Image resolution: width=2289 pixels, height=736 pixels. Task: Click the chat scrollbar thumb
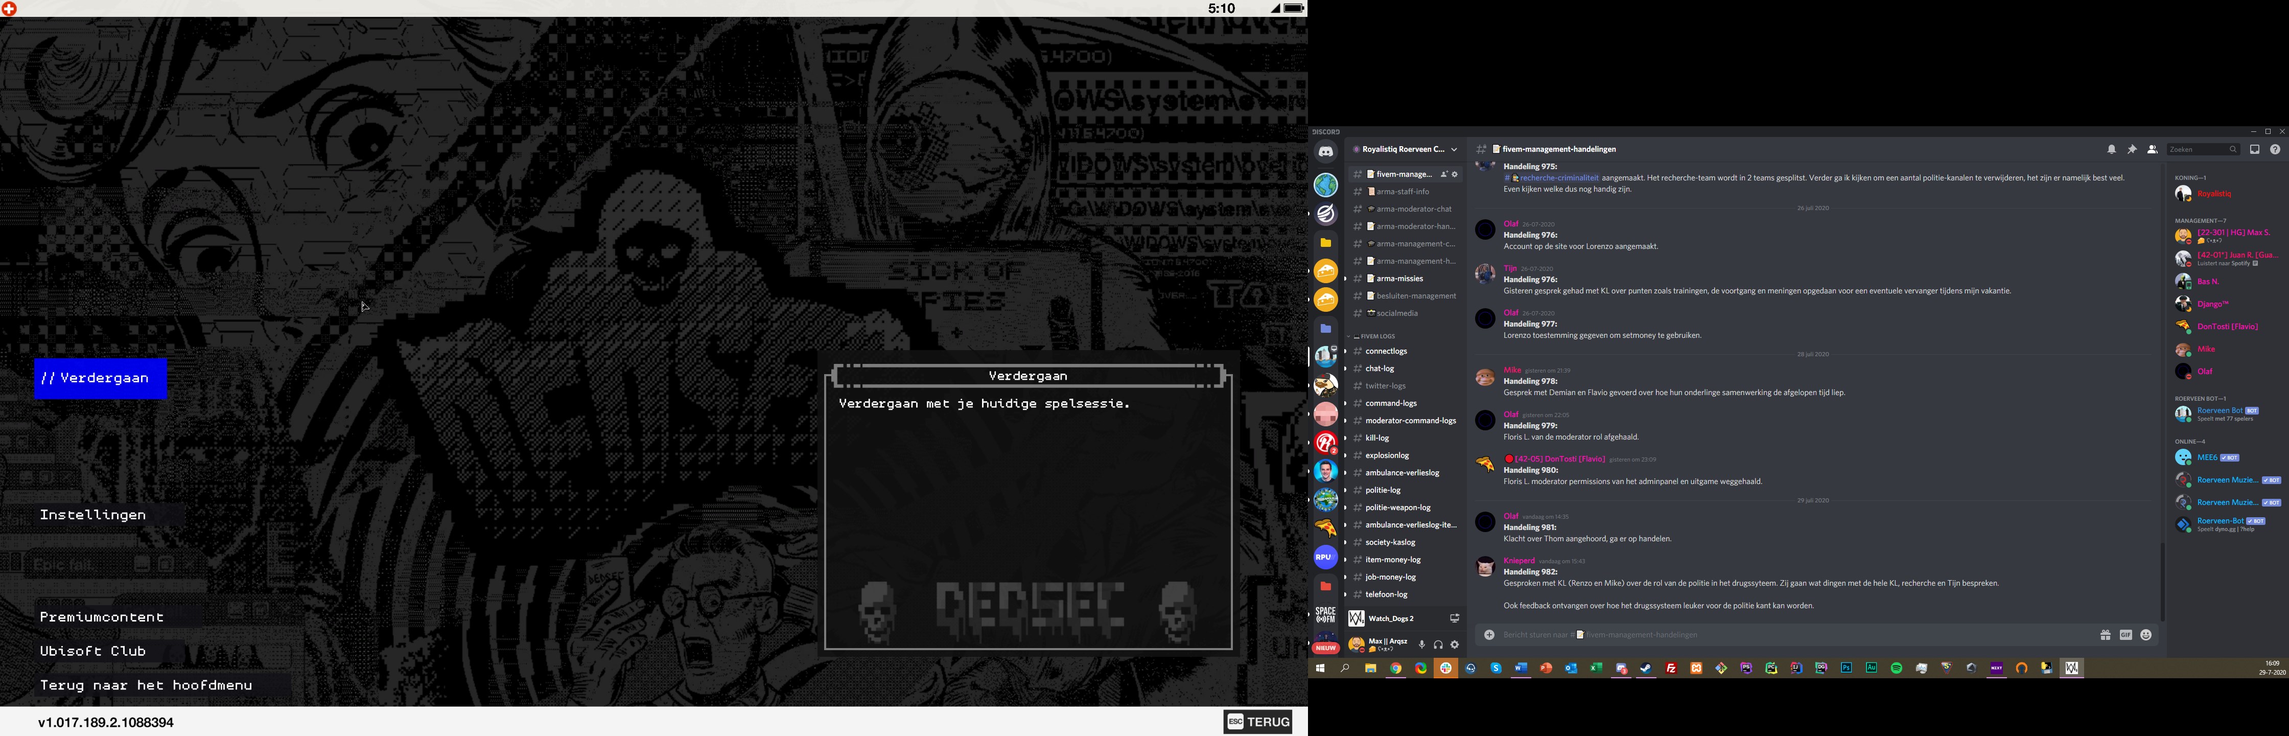2162,581
